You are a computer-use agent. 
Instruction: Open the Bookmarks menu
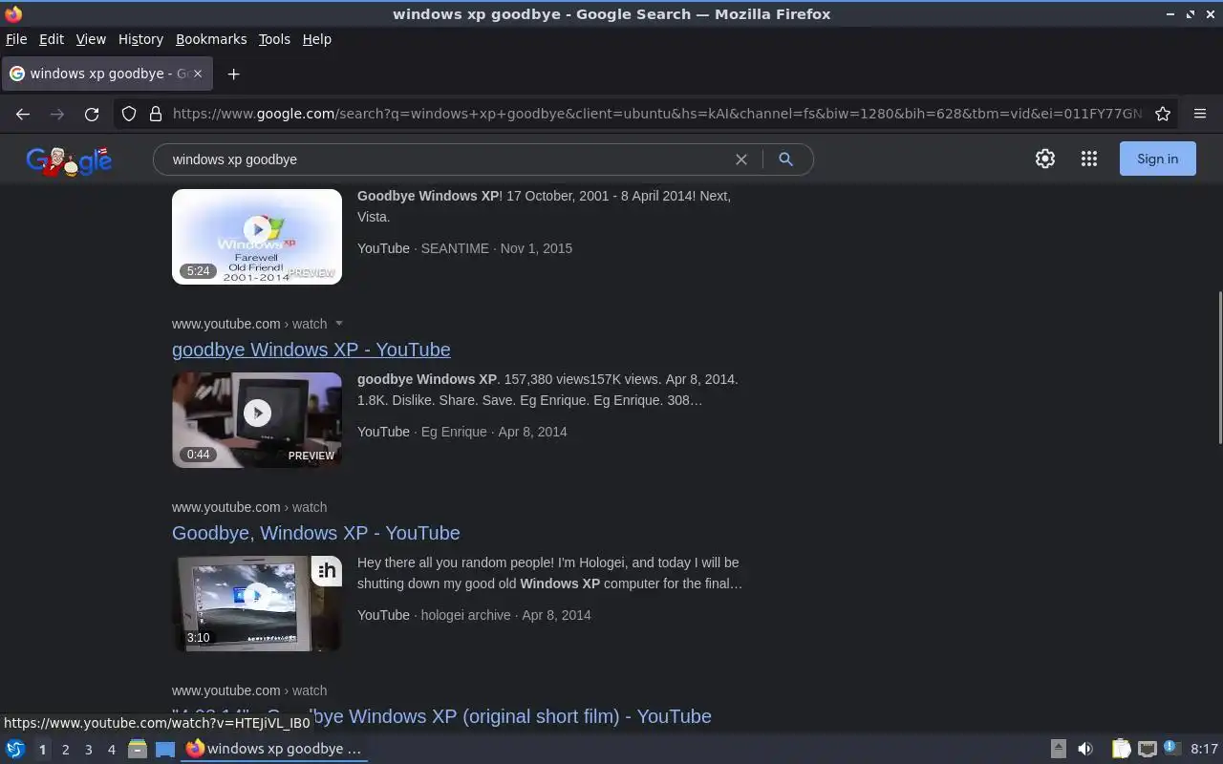[x=211, y=39]
